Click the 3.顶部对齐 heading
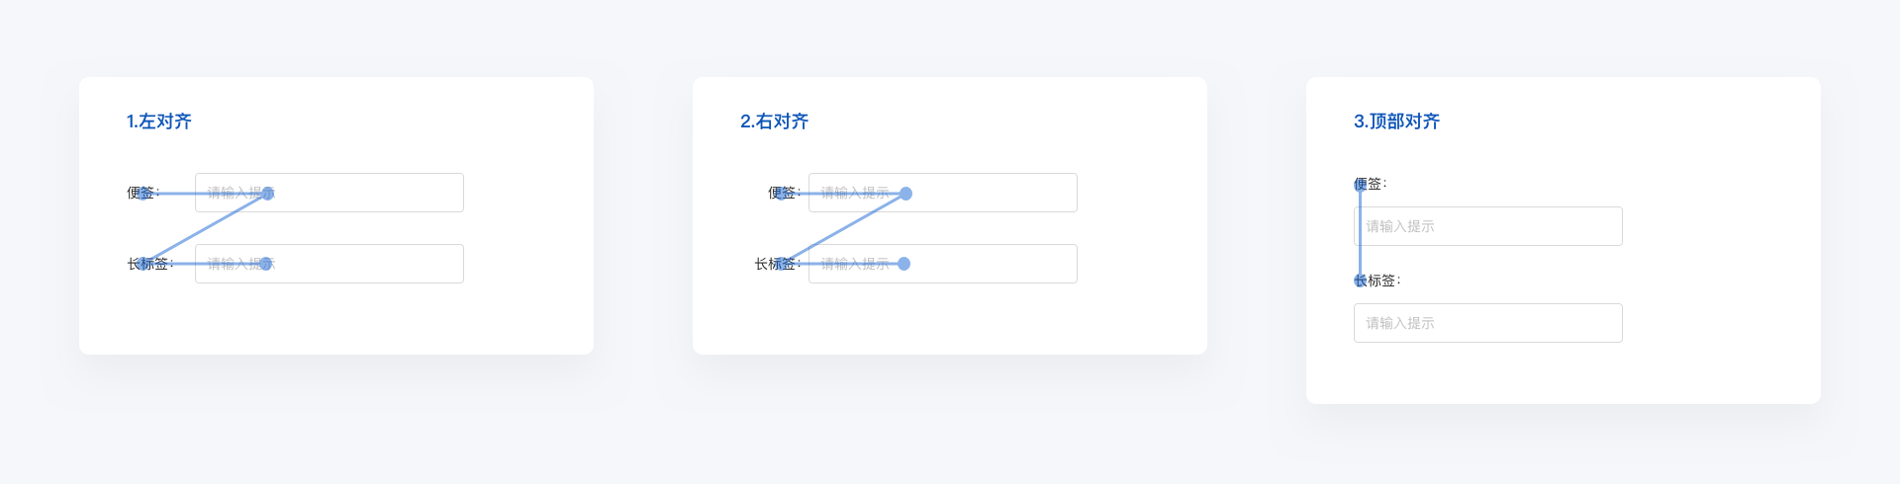The image size is (1900, 484). [1396, 121]
